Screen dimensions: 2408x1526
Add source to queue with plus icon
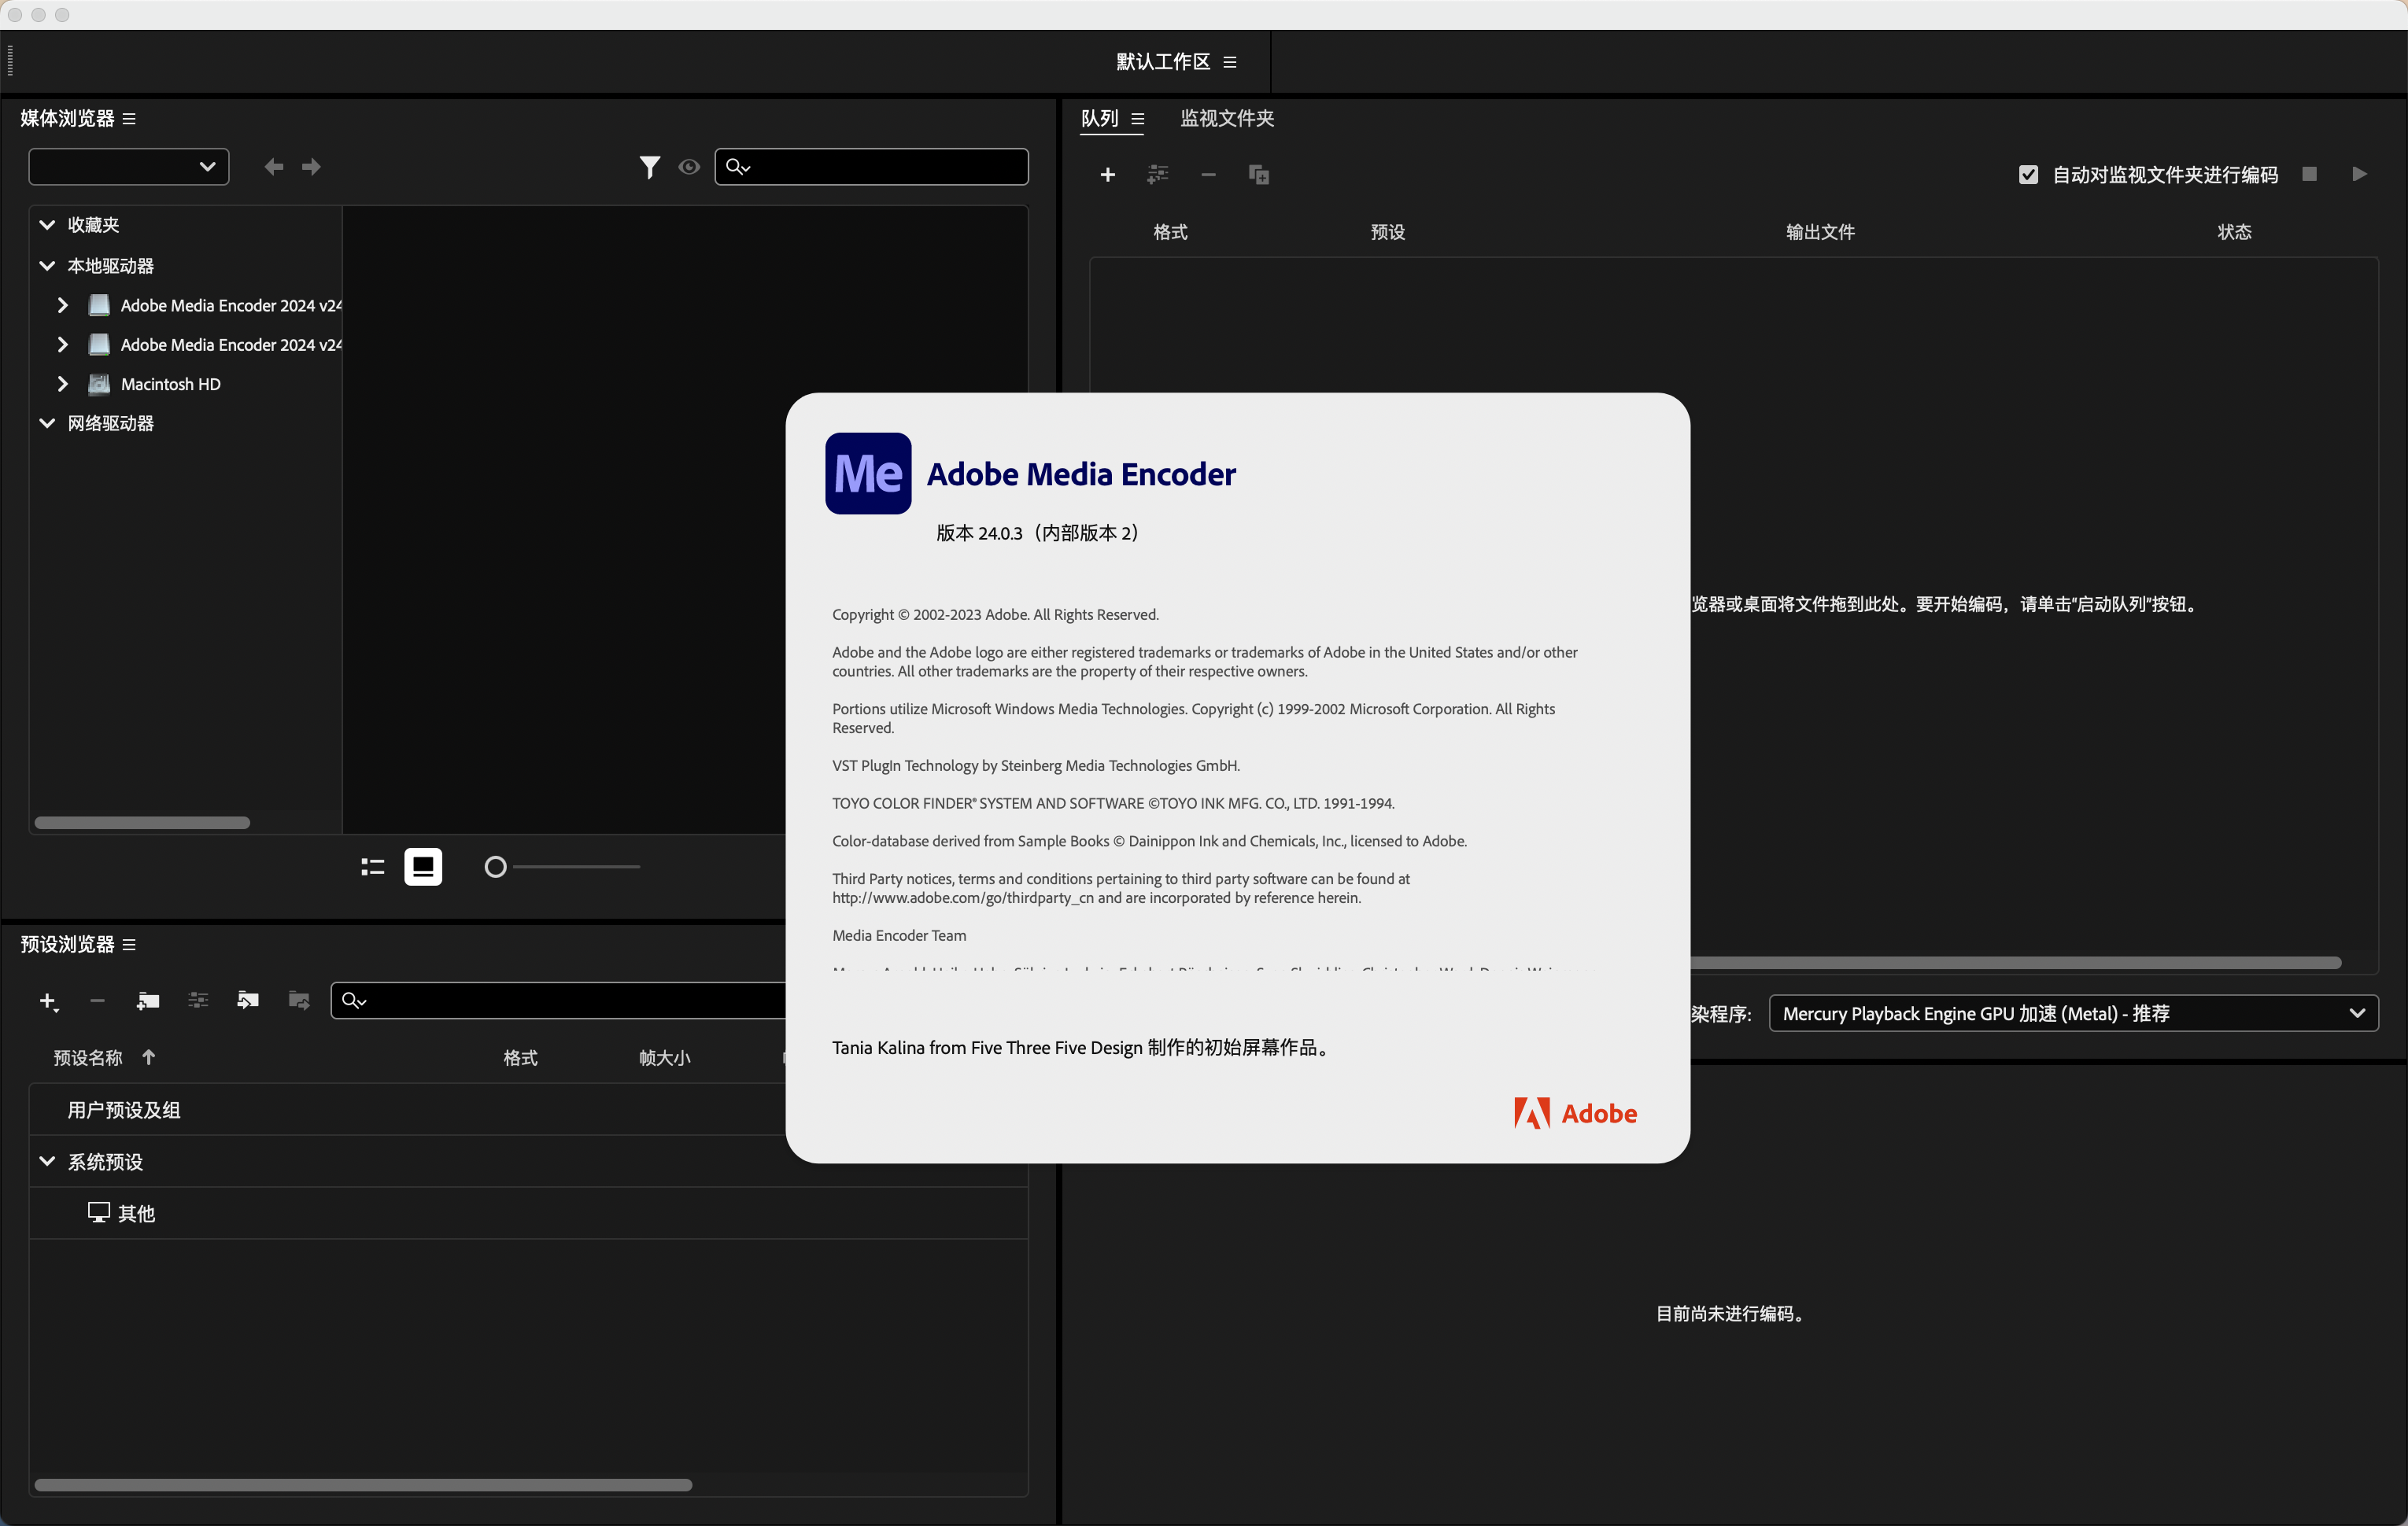point(1107,175)
